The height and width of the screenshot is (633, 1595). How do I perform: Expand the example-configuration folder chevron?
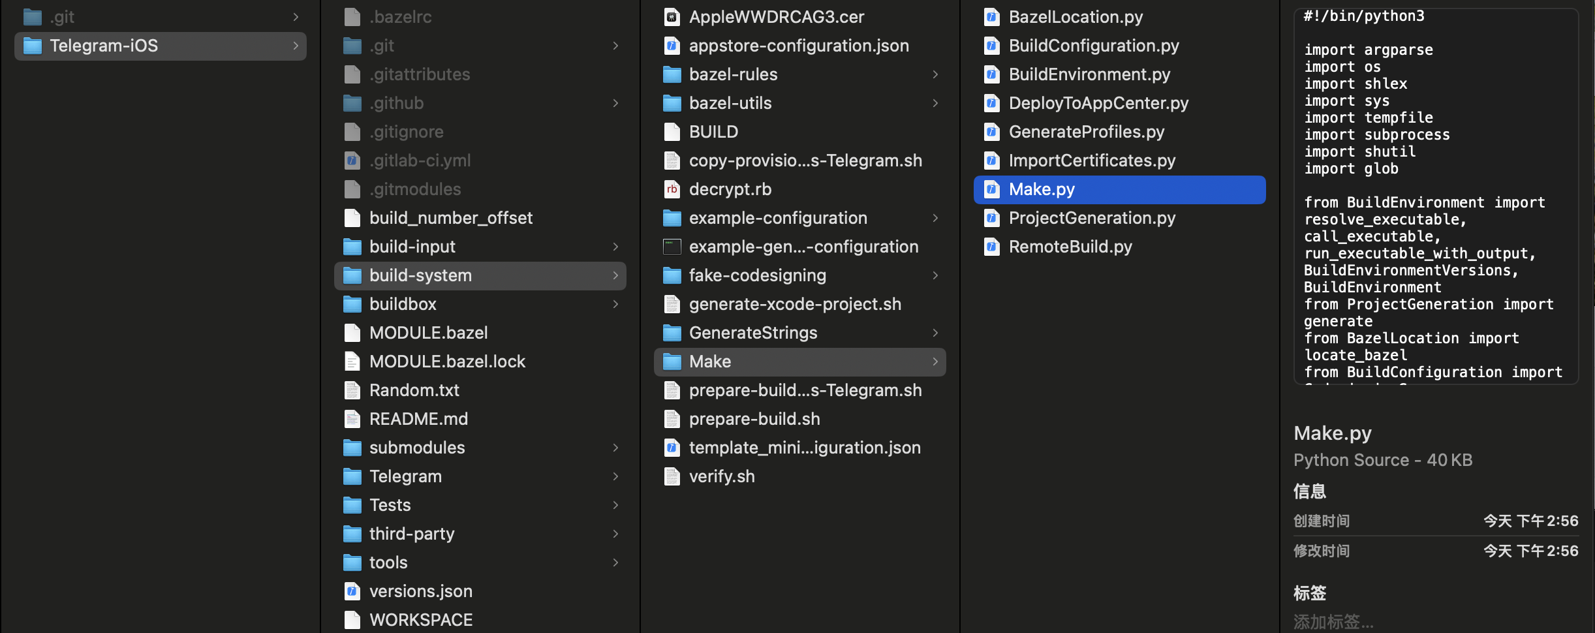click(935, 218)
